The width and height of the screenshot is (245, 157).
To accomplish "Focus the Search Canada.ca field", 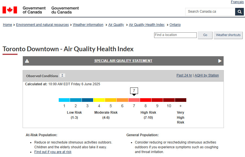I will [210, 12].
